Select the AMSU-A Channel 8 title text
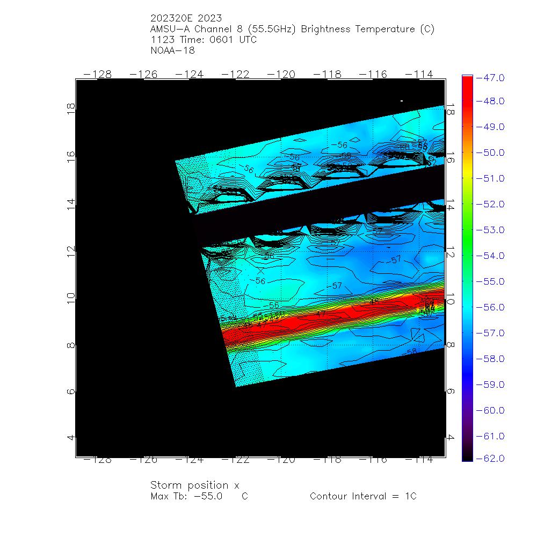This screenshot has width=537, height=537. click(292, 30)
